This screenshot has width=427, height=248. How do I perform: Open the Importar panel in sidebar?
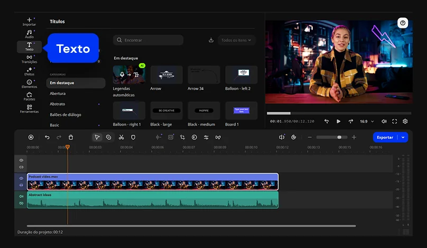[29, 22]
